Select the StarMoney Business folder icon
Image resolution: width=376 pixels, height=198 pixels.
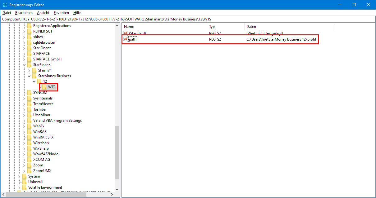pyautogui.click(x=34, y=76)
